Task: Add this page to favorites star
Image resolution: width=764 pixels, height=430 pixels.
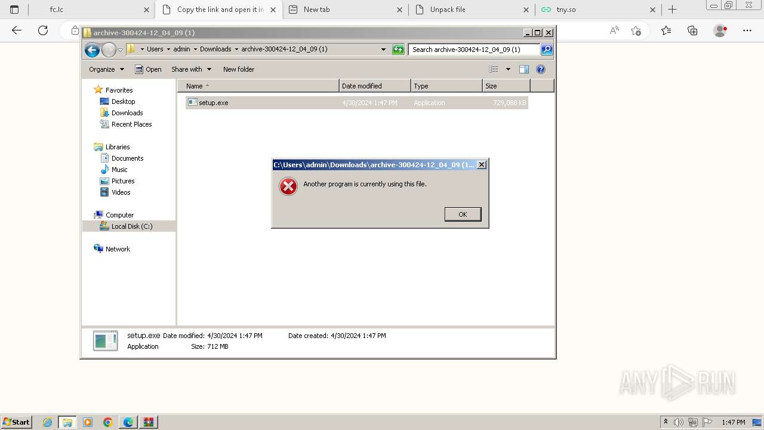Action: (x=636, y=30)
